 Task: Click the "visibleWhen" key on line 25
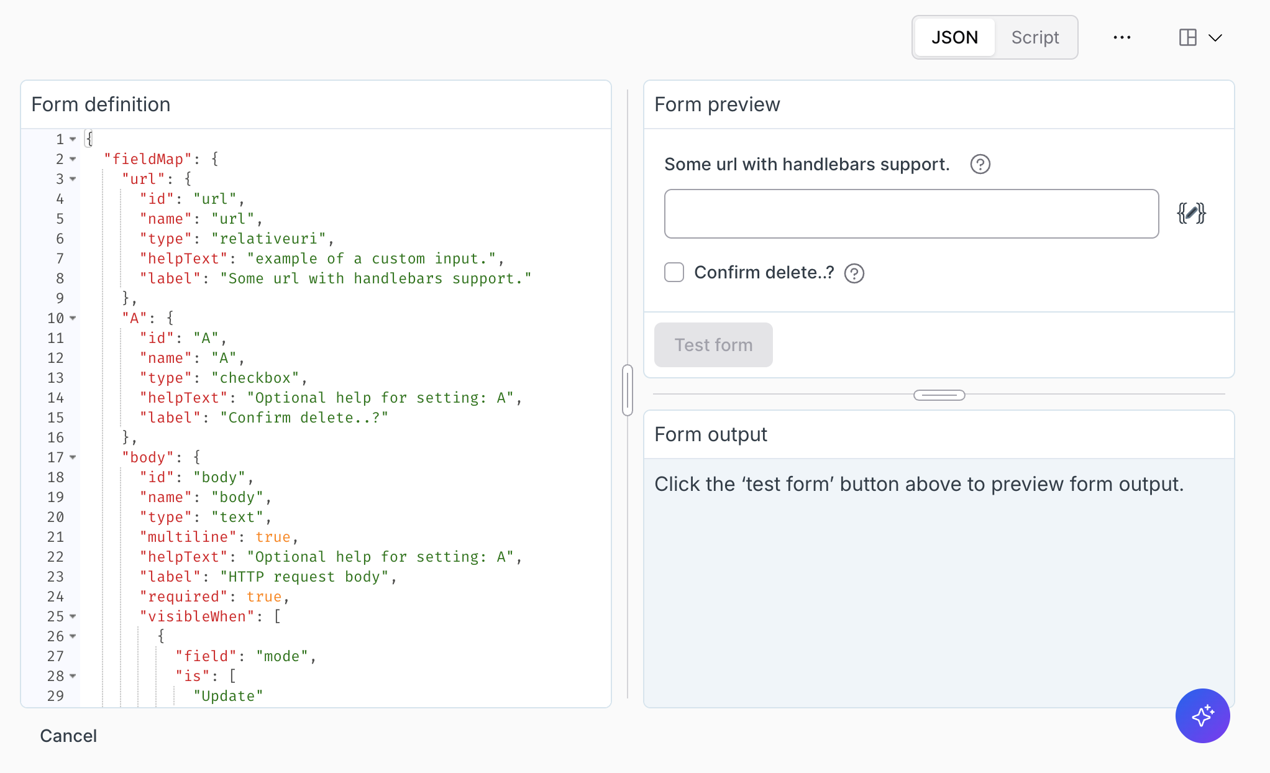[x=198, y=616]
